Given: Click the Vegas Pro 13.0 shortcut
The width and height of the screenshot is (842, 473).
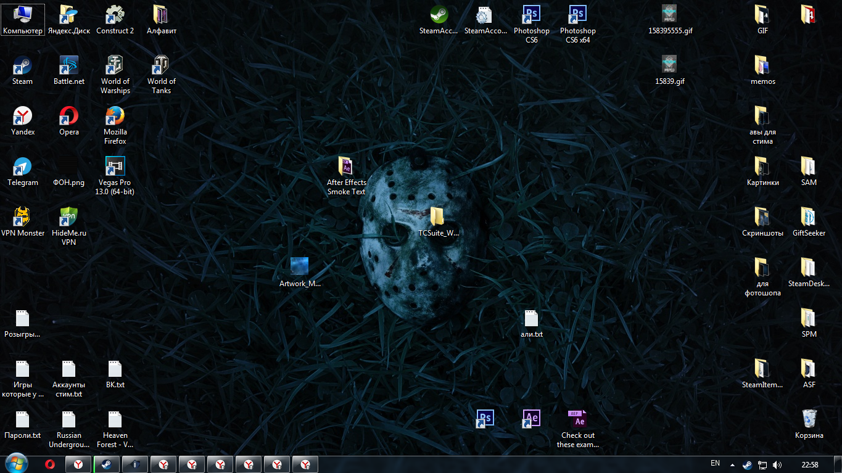Looking at the screenshot, I should 115,176.
